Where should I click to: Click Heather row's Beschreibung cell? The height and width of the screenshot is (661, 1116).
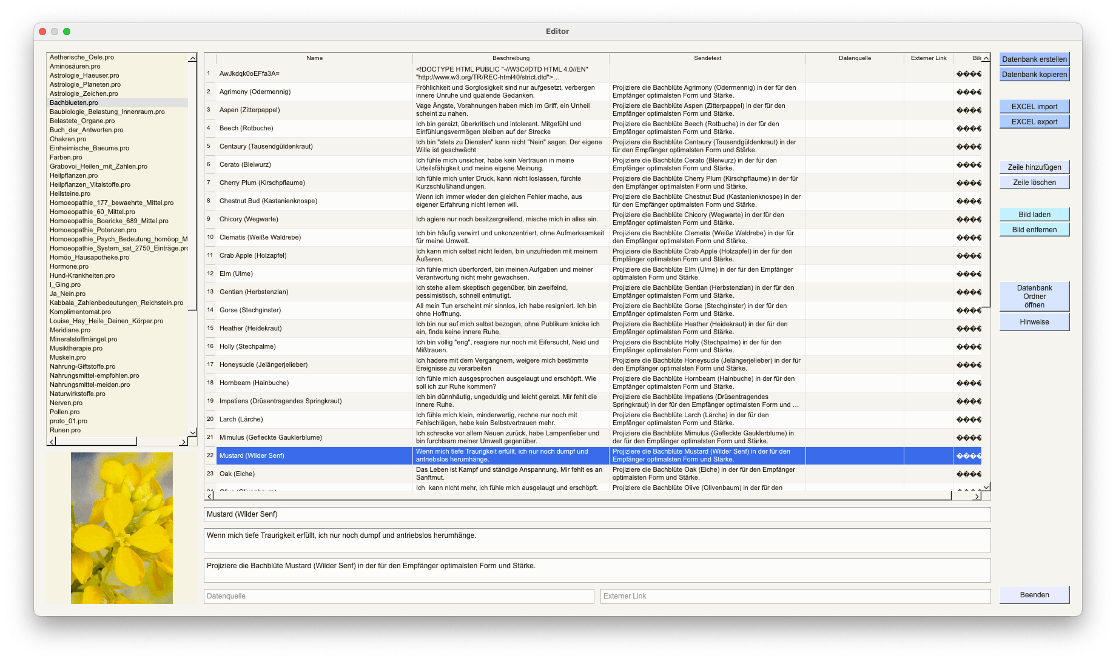(x=511, y=328)
